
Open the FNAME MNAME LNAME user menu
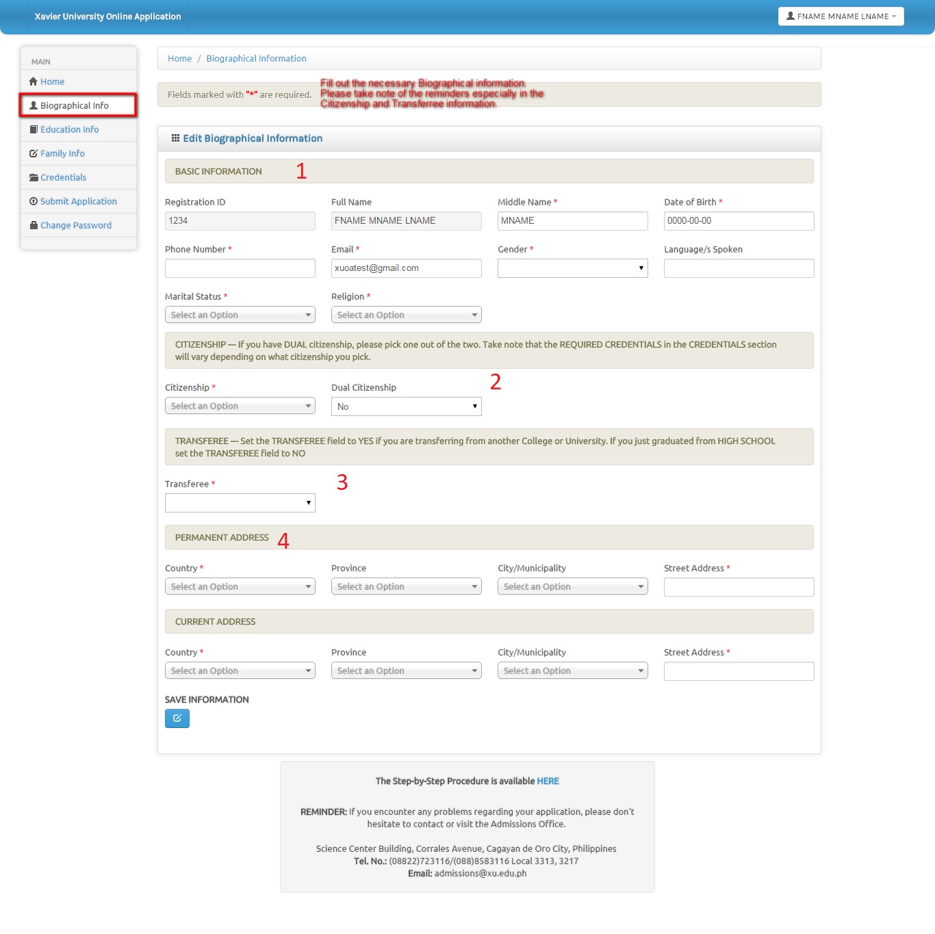841,16
